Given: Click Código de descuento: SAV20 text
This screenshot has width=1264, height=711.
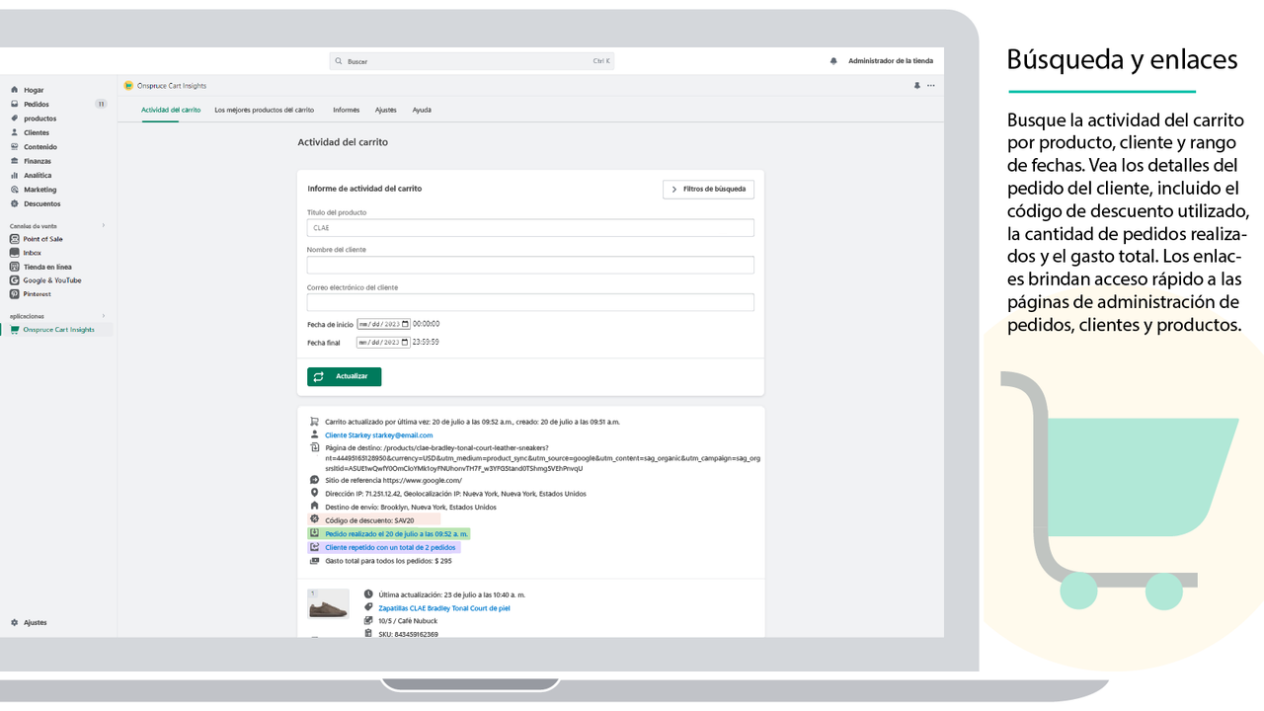Looking at the screenshot, I should (x=369, y=519).
